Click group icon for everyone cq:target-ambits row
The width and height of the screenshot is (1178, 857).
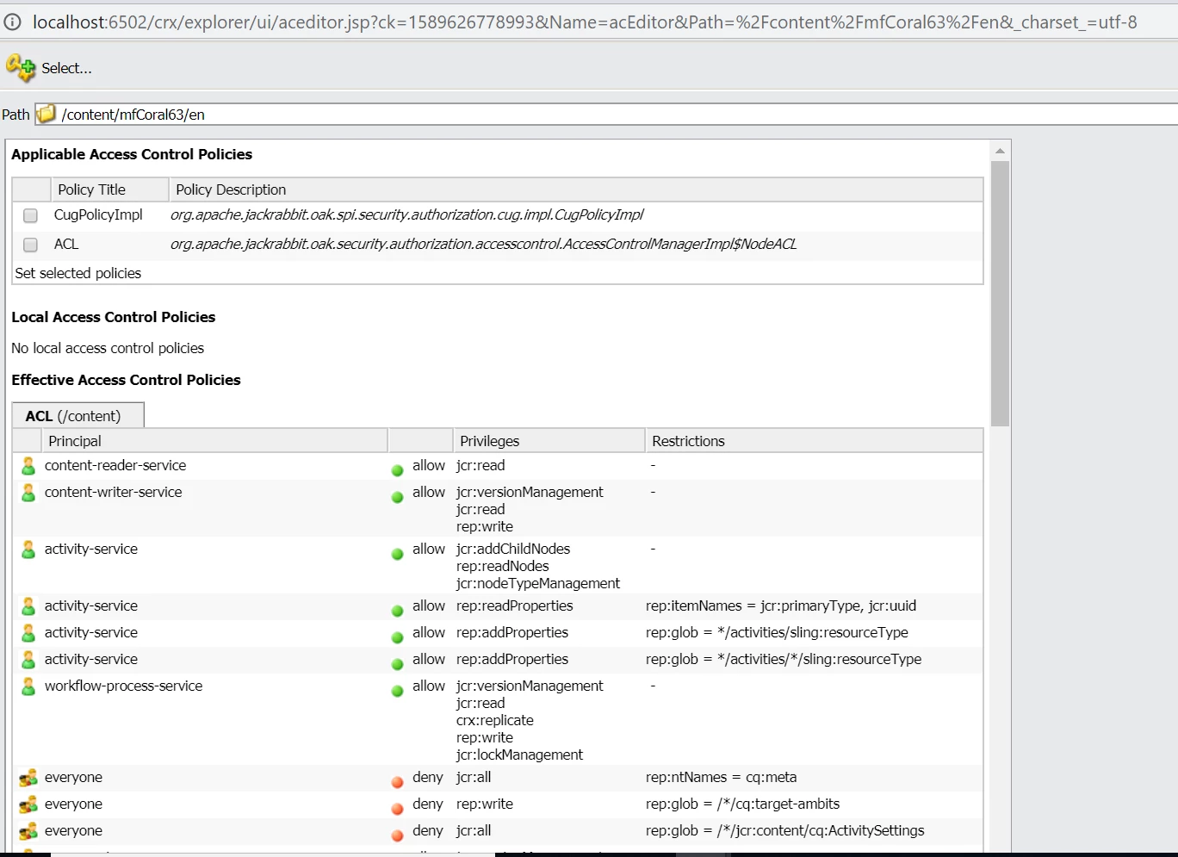[28, 804]
